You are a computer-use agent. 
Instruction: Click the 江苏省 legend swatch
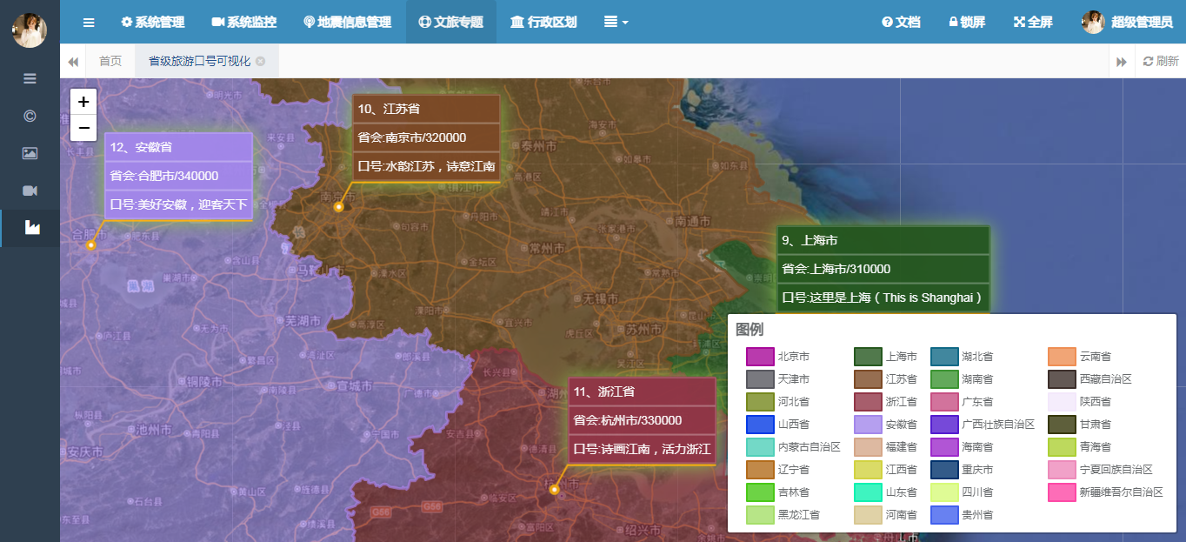(868, 379)
